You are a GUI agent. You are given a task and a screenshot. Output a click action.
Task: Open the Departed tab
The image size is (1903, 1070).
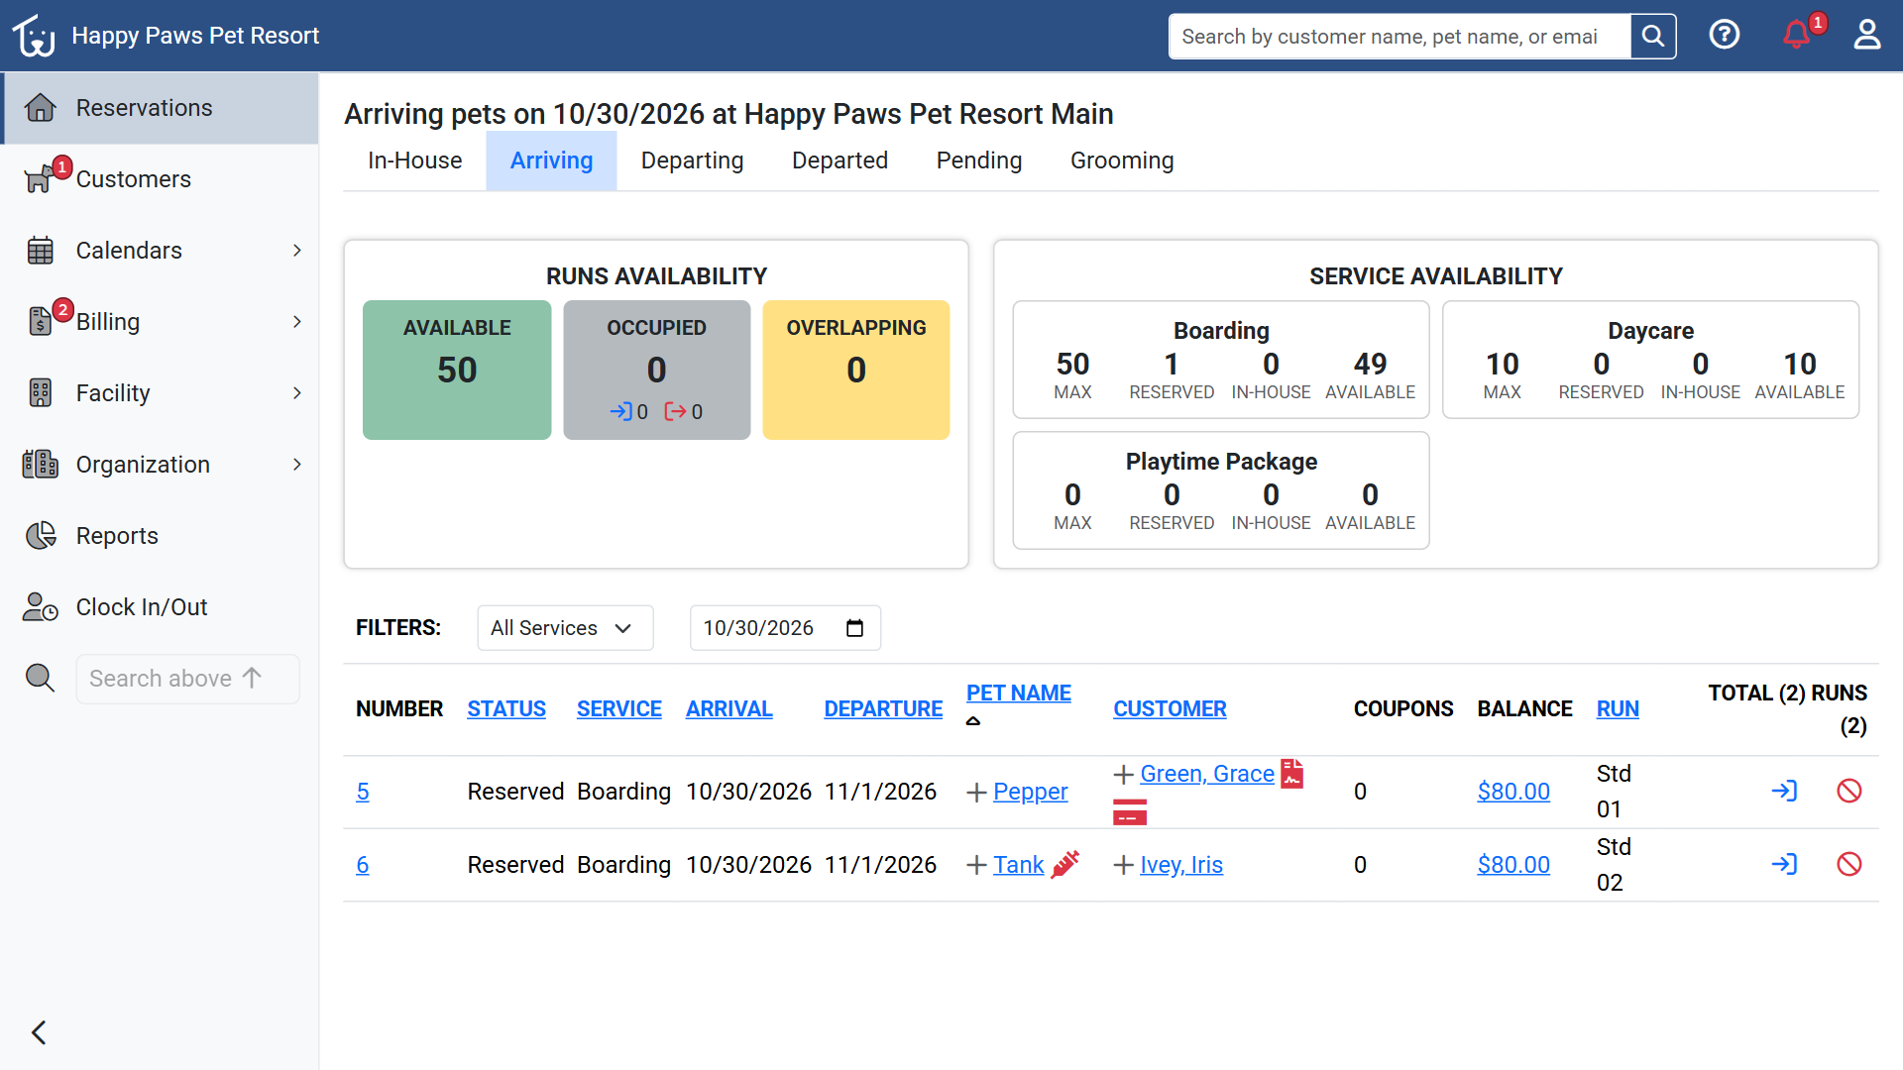pos(840,160)
